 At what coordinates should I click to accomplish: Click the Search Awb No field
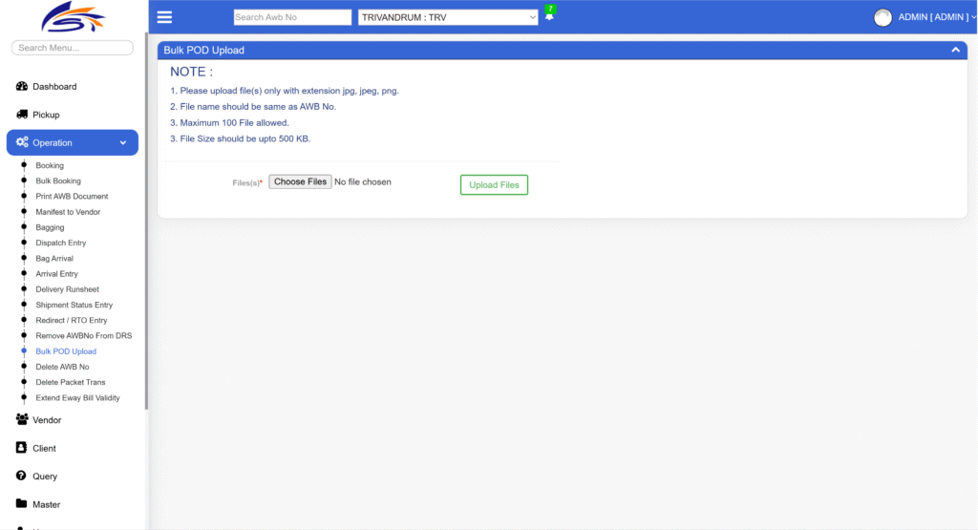(x=292, y=17)
